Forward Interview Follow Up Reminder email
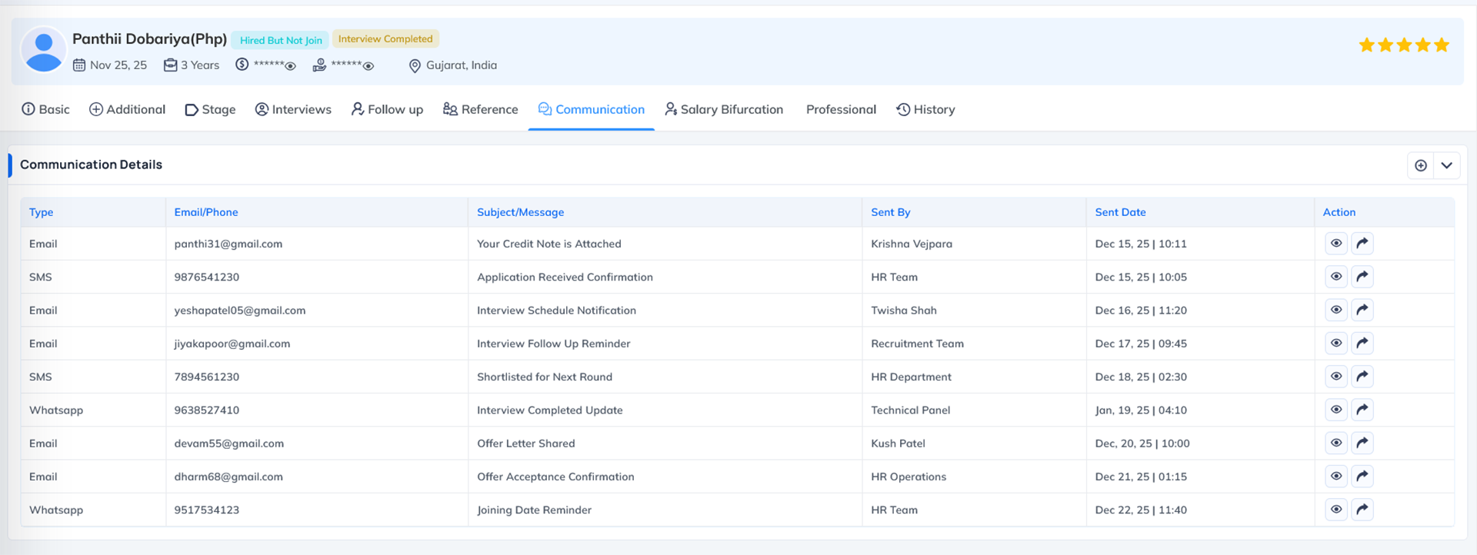 pyautogui.click(x=1362, y=344)
